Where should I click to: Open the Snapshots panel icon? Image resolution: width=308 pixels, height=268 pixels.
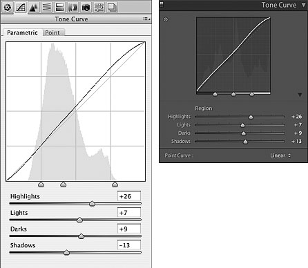(112, 8)
